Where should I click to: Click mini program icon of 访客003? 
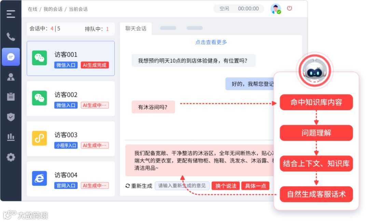pyautogui.click(x=39, y=138)
